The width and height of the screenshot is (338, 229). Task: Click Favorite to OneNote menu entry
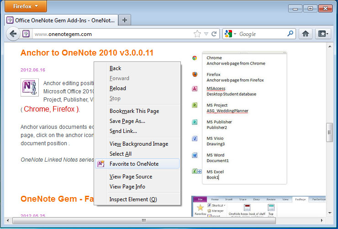[x=137, y=164]
